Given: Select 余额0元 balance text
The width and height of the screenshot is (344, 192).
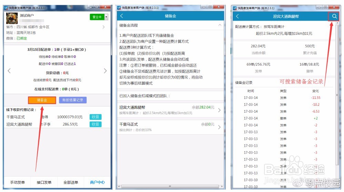Looking at the screenshot, I should click(208, 124).
